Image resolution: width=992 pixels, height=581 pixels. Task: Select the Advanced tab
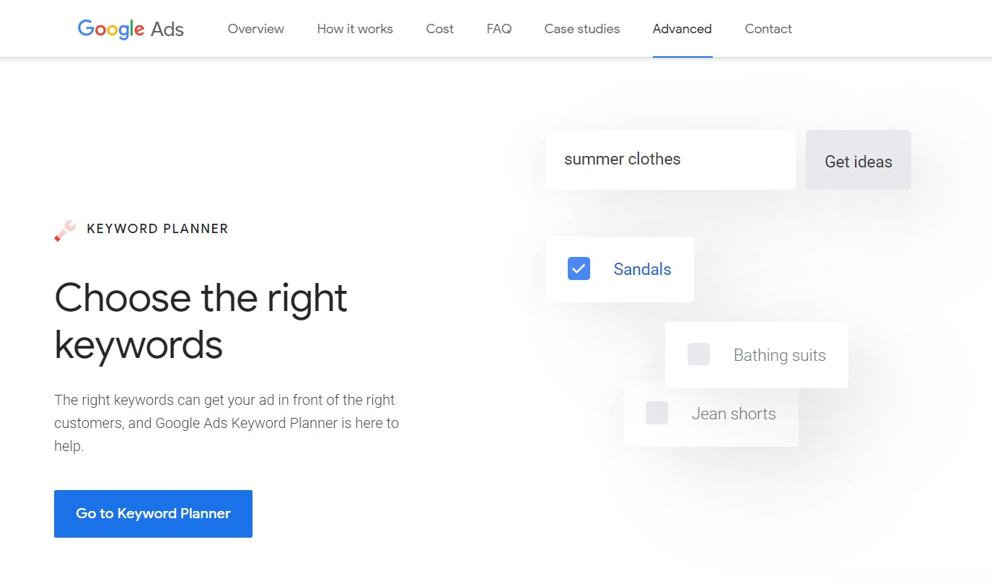tap(682, 29)
